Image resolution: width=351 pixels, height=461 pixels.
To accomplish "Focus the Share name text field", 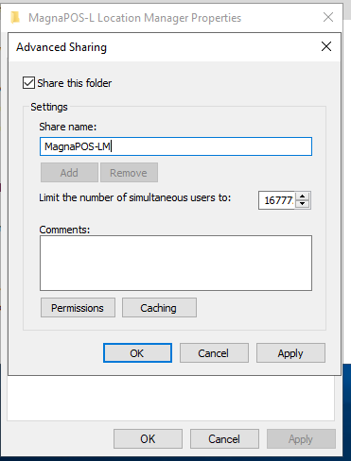I will [x=176, y=146].
